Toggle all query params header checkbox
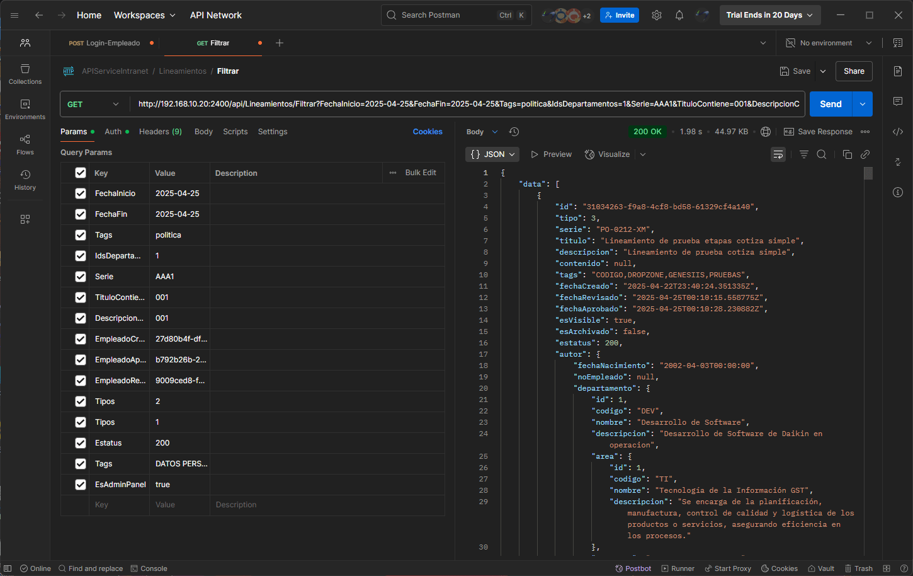This screenshot has height=576, width=913. pyautogui.click(x=81, y=173)
